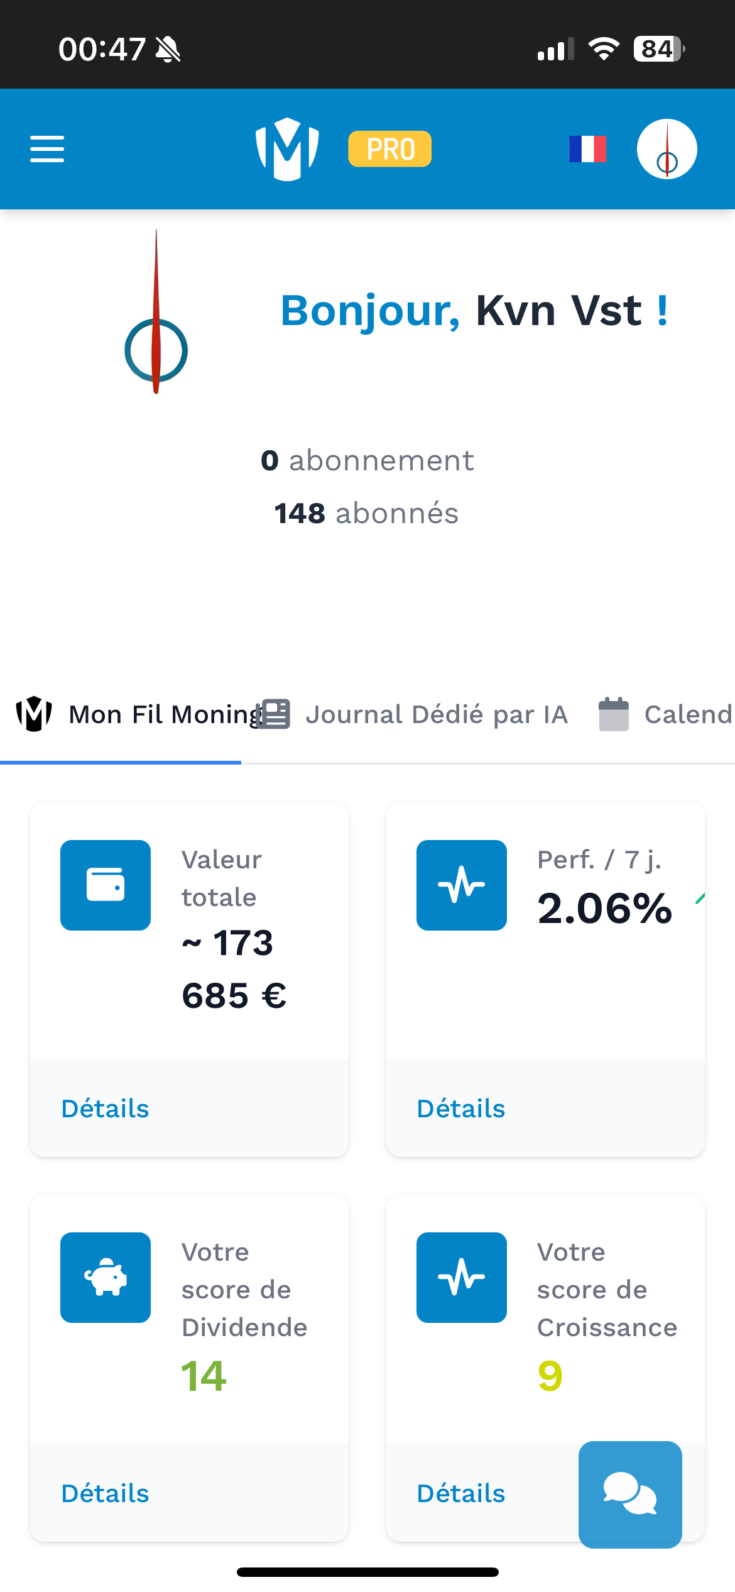View the 148 abonnés list

coord(367,513)
